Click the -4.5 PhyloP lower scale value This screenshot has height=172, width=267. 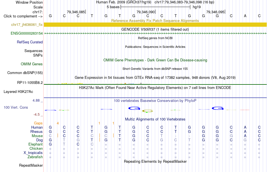[37, 115]
